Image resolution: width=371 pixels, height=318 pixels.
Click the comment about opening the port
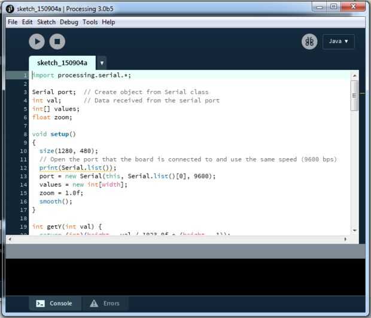tap(188, 159)
